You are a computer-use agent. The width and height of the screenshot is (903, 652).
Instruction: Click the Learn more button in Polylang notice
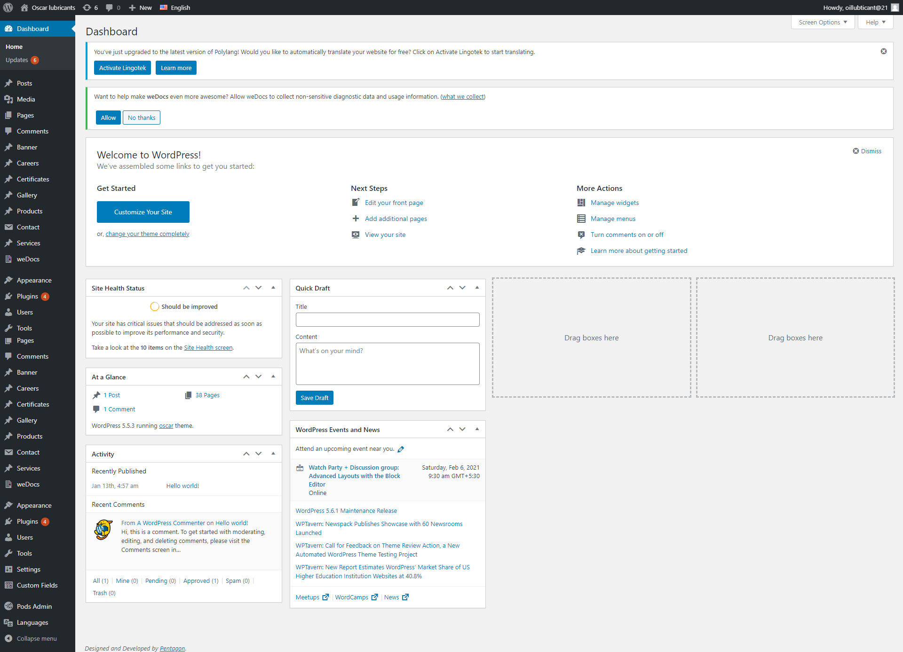pyautogui.click(x=176, y=68)
